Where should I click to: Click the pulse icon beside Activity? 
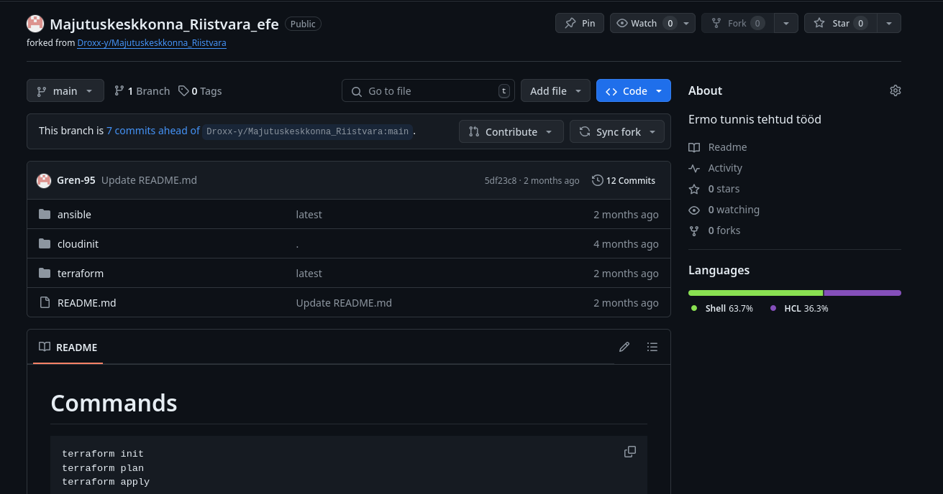click(694, 168)
